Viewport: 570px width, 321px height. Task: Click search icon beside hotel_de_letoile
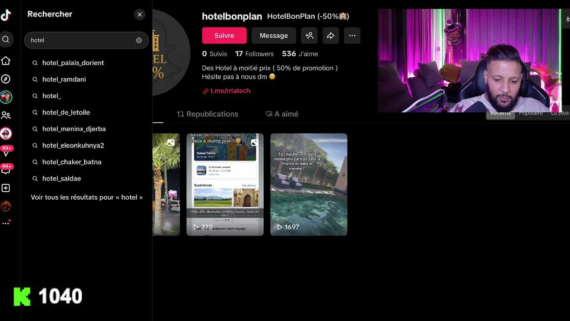pyautogui.click(x=35, y=113)
